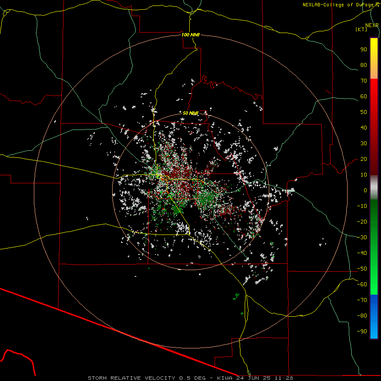
Task: Select the -50 value on the velocity scale
Action: click(362, 268)
